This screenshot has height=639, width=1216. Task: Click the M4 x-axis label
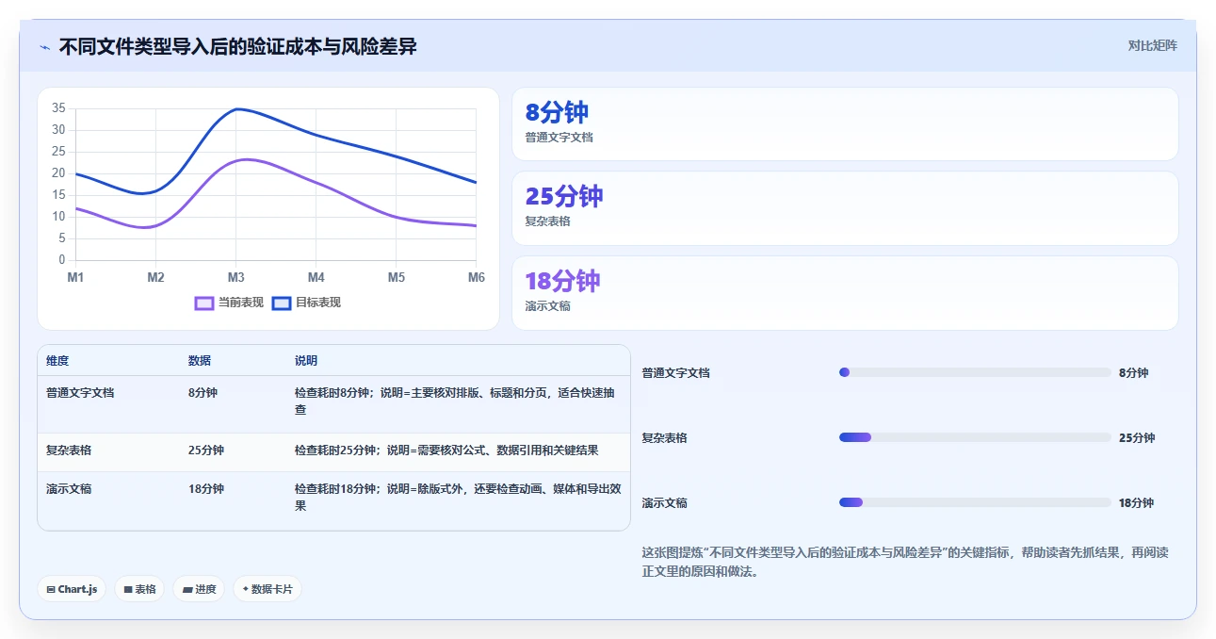click(316, 277)
